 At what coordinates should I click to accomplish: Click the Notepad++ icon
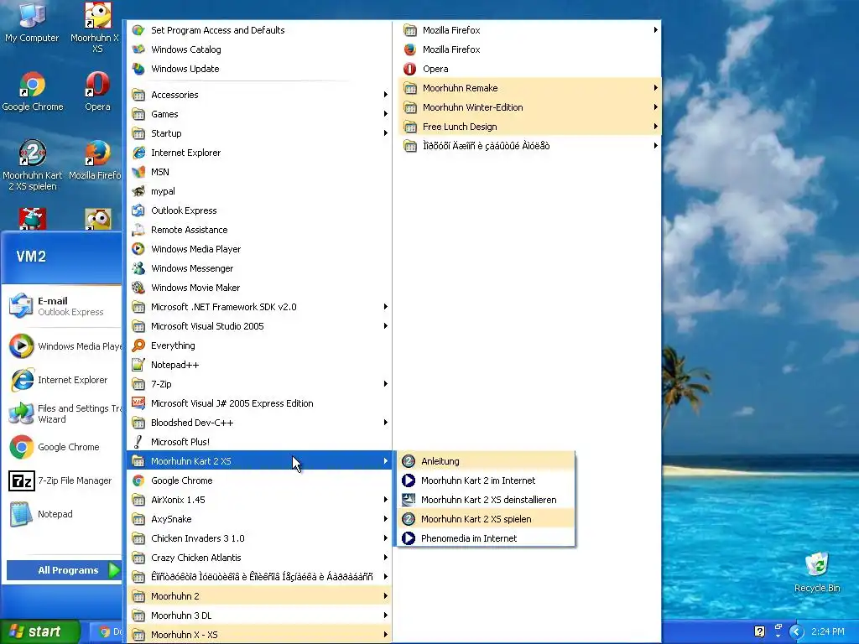point(138,365)
